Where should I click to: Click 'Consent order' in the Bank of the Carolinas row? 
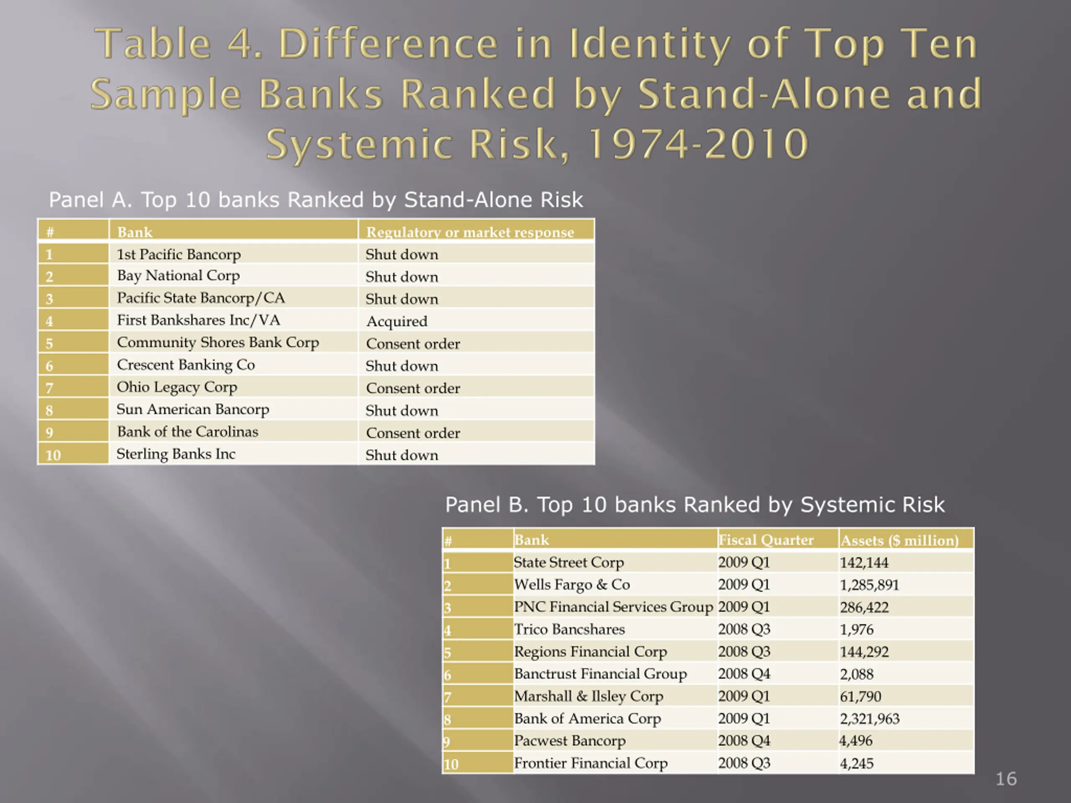coord(413,433)
